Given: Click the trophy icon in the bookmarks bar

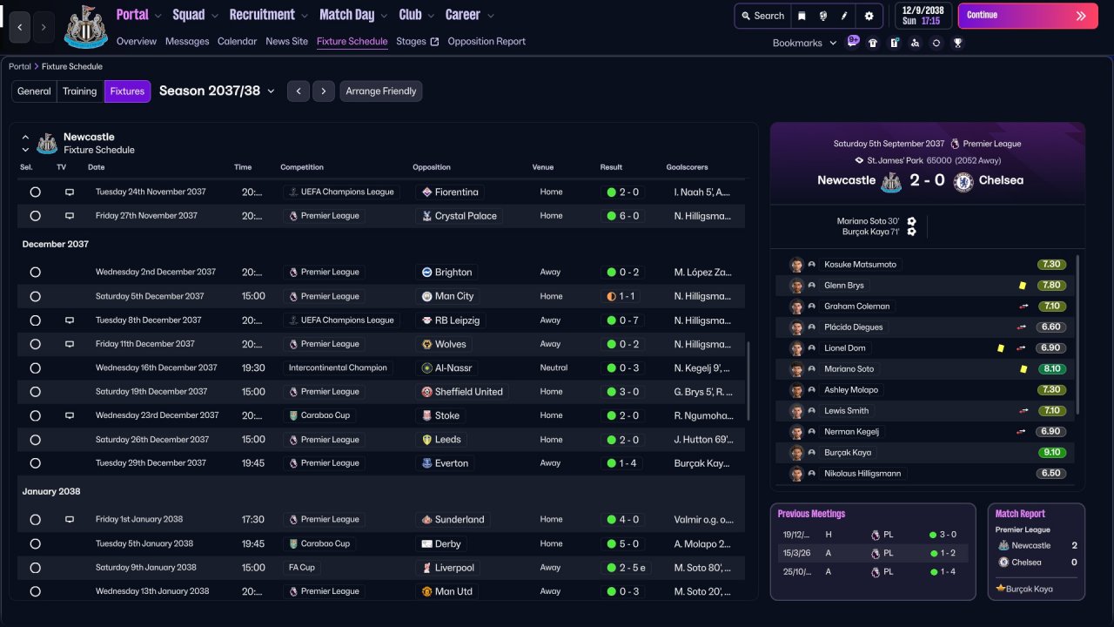Looking at the screenshot, I should (x=957, y=43).
